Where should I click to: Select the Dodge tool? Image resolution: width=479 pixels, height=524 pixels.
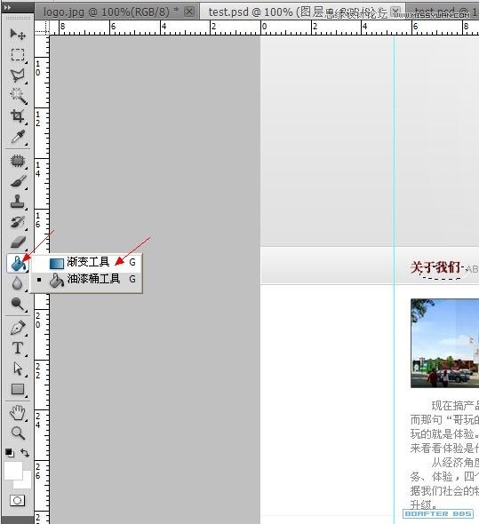tap(18, 304)
